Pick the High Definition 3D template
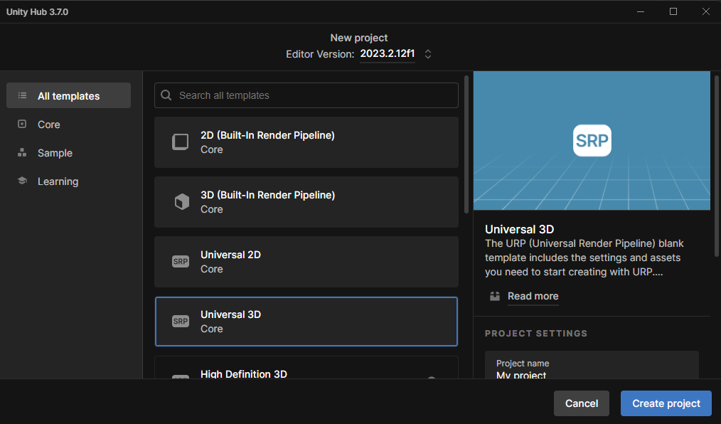The image size is (721, 424). pos(306,367)
